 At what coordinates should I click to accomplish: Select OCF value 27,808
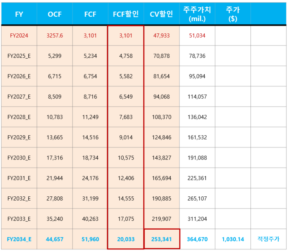(x=55, y=199)
